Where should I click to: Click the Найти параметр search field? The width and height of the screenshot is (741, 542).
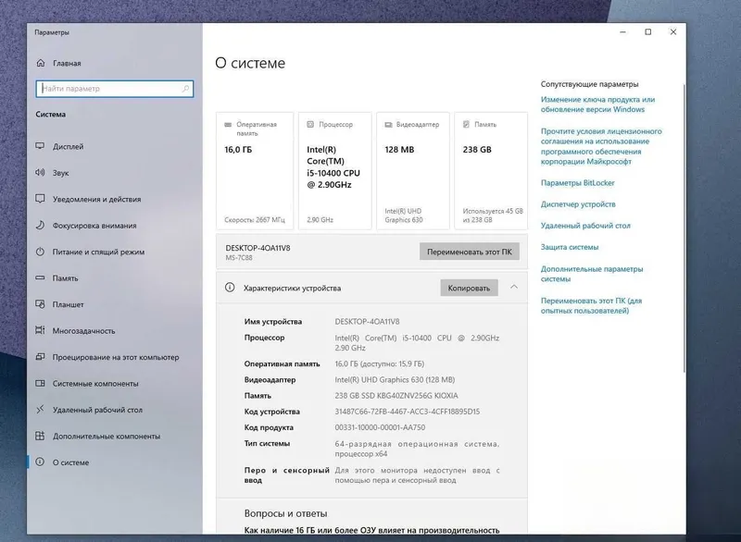(114, 89)
